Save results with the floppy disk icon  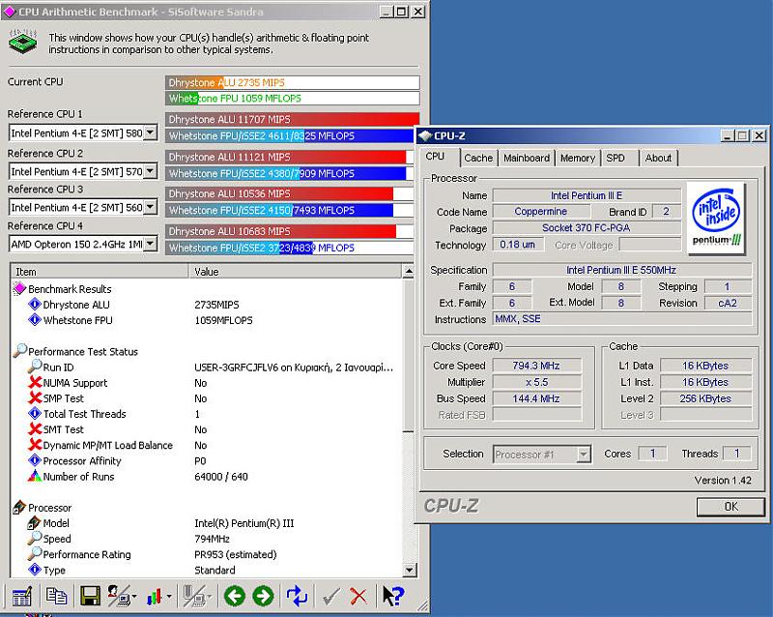coord(90,597)
